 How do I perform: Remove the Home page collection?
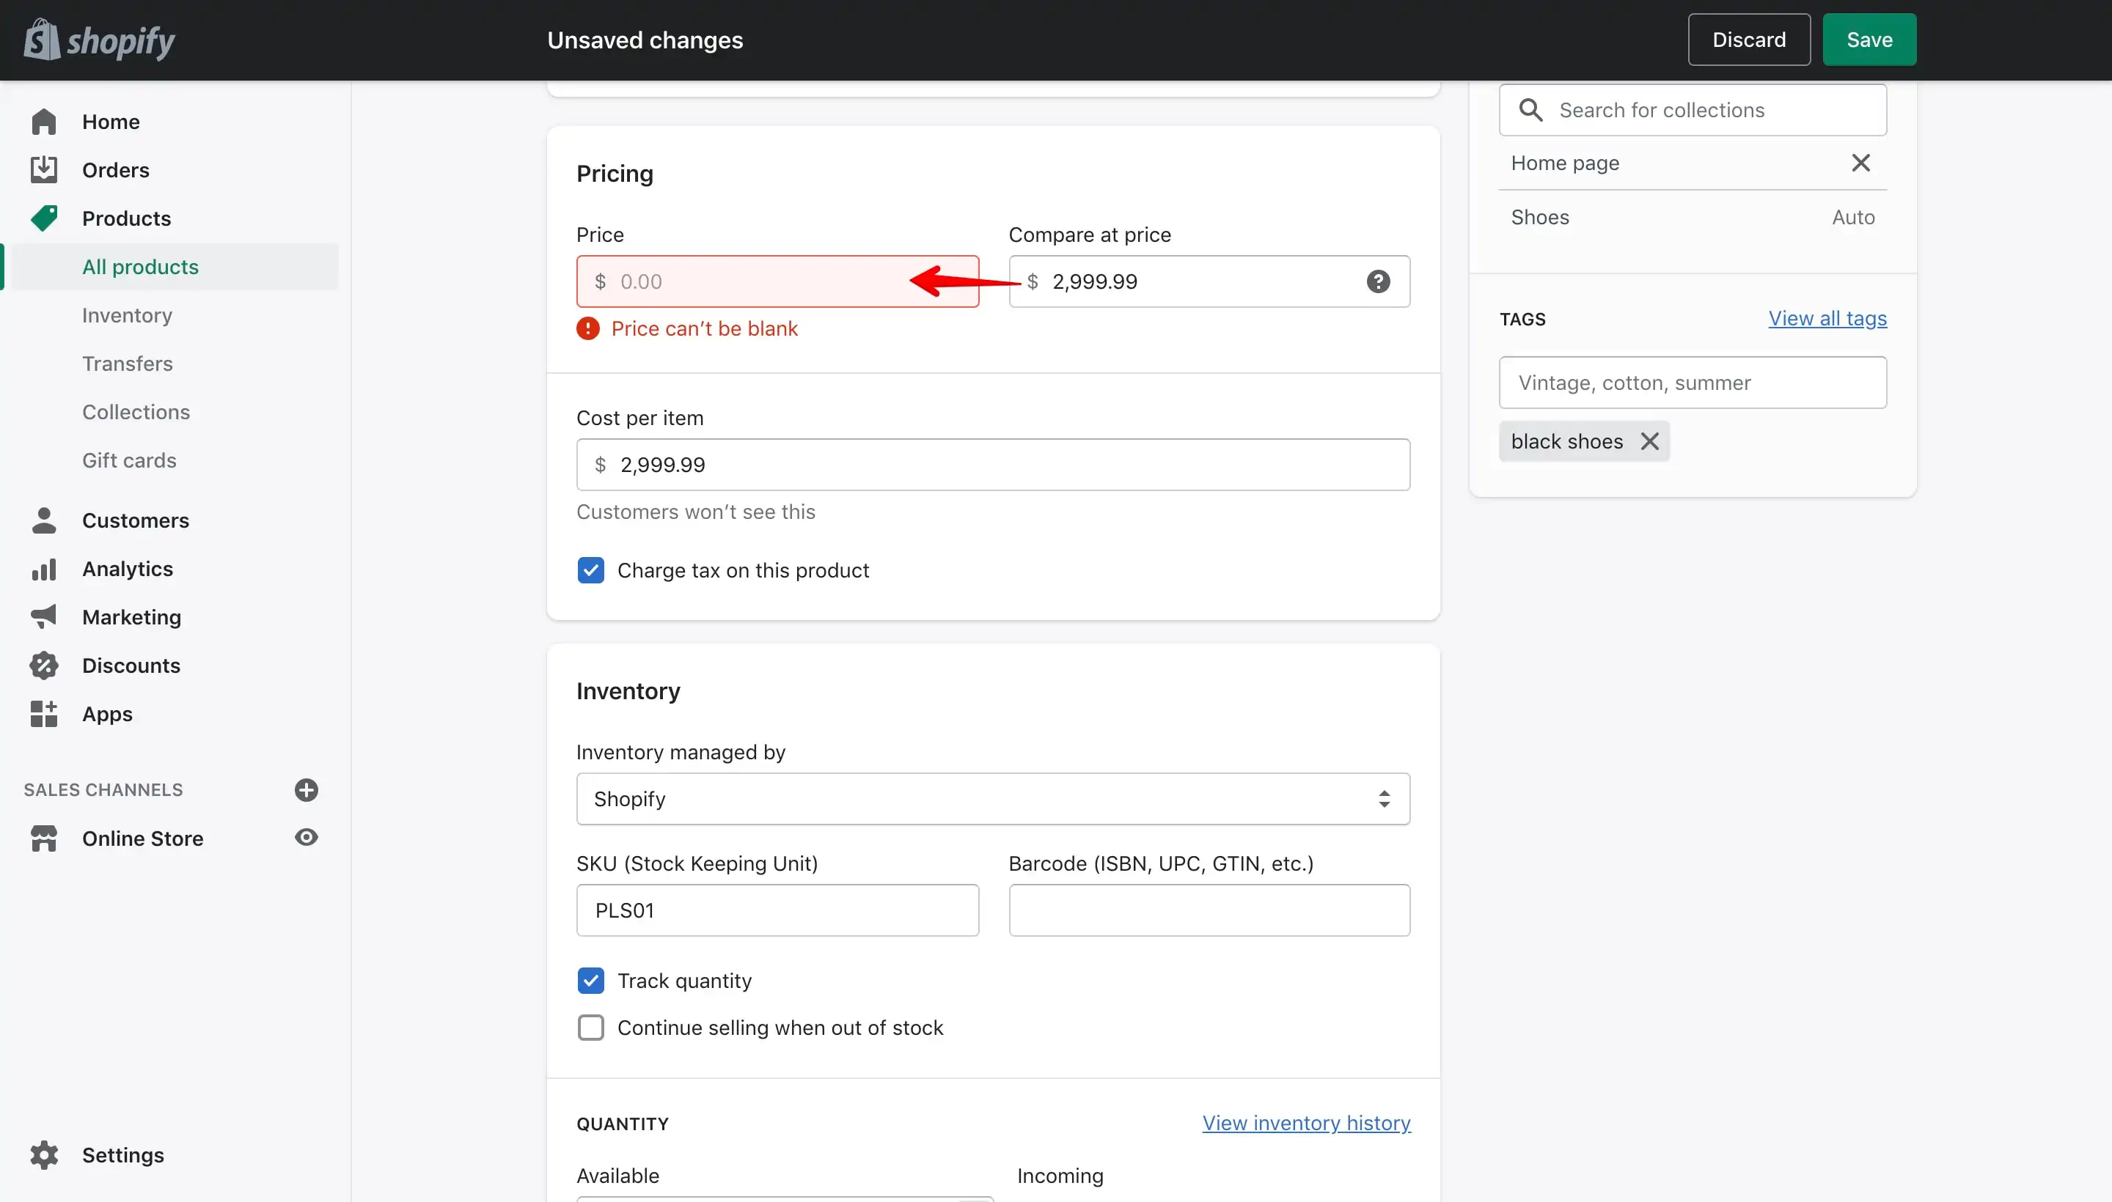[1860, 163]
